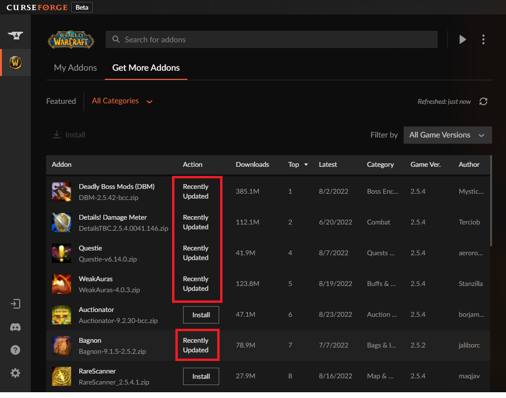
Task: Switch to the Get More Addons tab
Action: [146, 68]
